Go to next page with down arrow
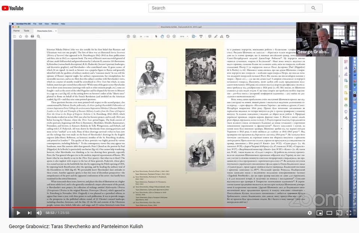Screen dimensions: 359x233 point(134,36)
